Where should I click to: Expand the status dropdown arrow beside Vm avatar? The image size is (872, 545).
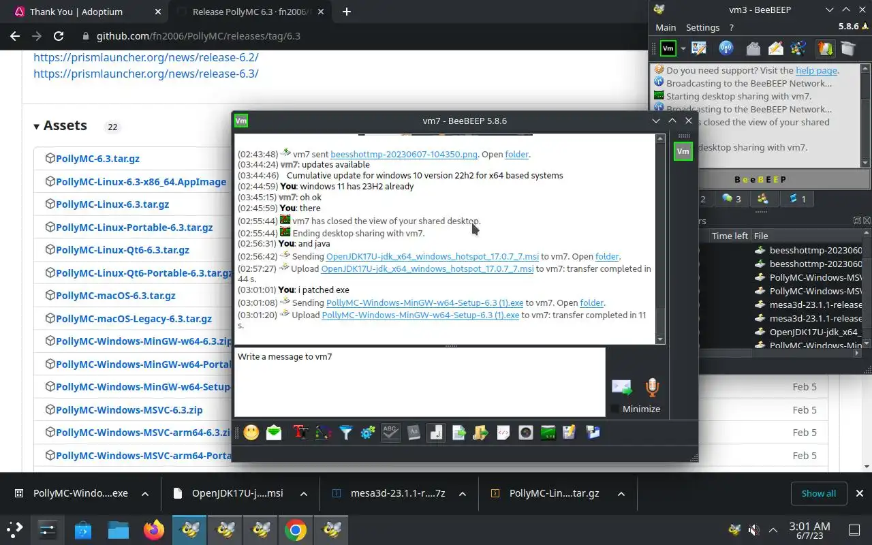[x=683, y=49]
